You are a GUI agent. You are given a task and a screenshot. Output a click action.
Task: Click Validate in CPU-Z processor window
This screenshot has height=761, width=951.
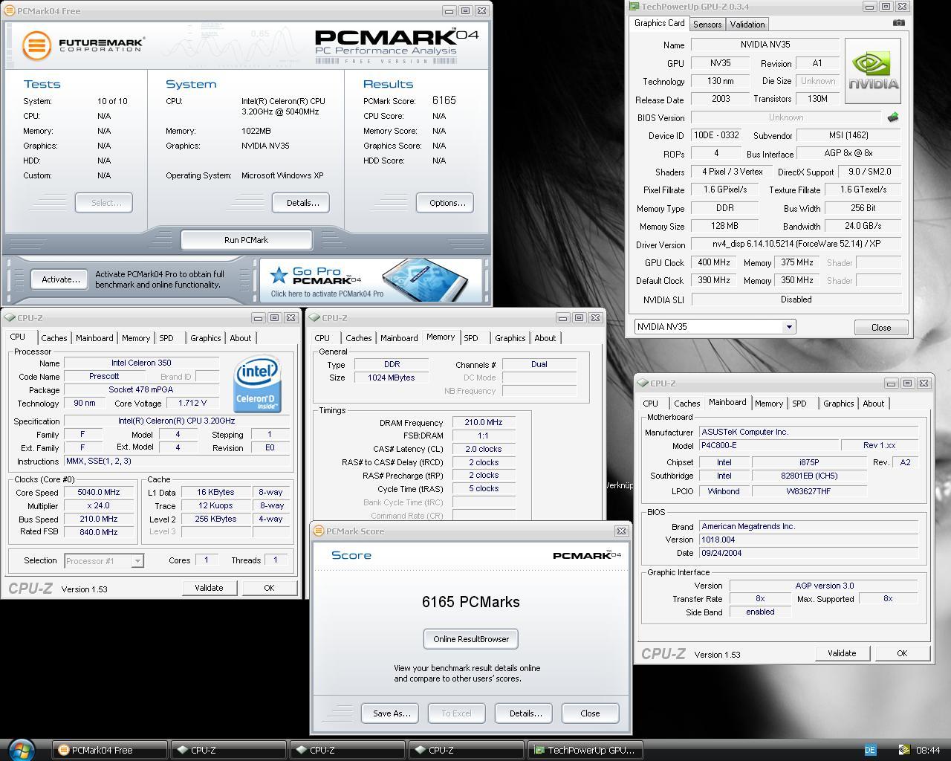[209, 588]
